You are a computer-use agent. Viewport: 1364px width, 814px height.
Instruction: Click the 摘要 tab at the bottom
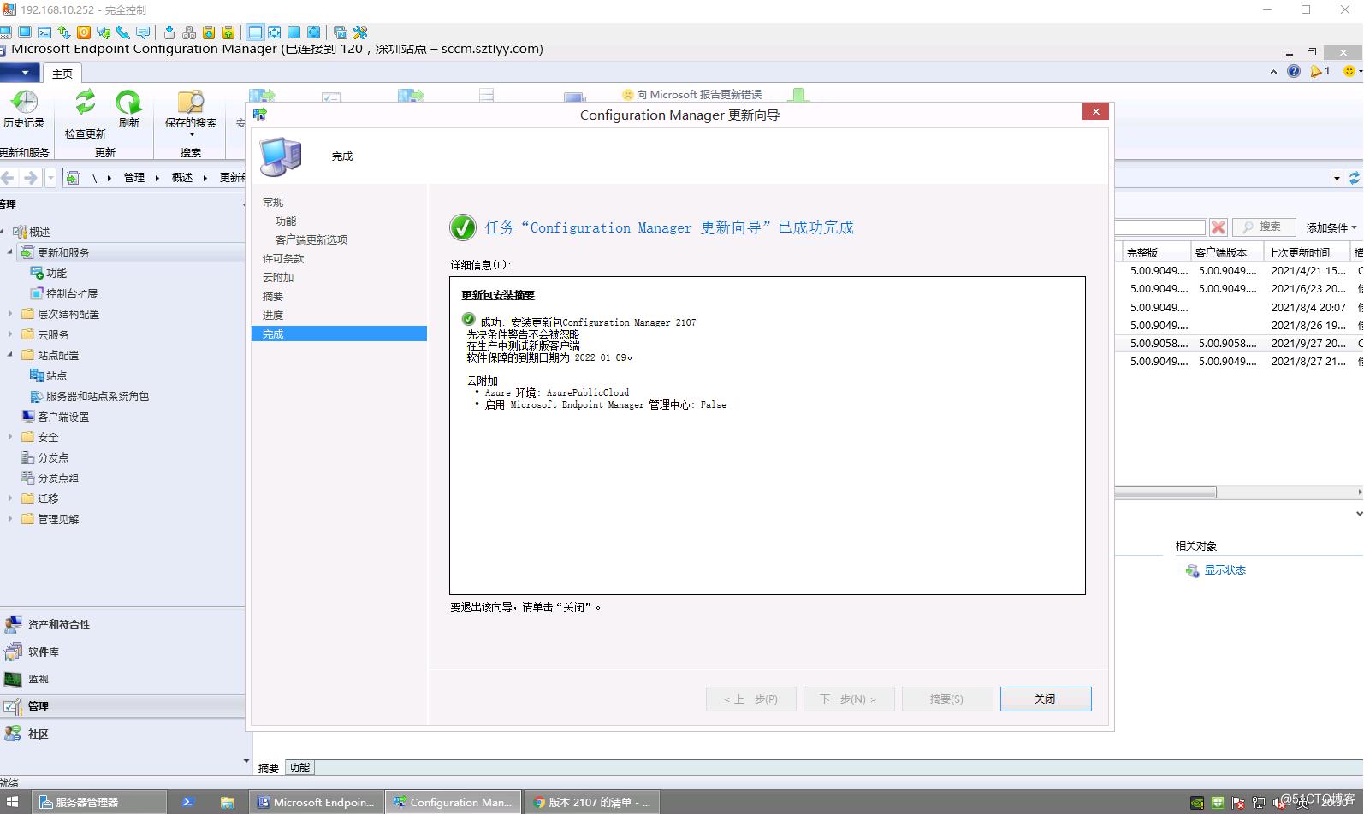tap(269, 768)
